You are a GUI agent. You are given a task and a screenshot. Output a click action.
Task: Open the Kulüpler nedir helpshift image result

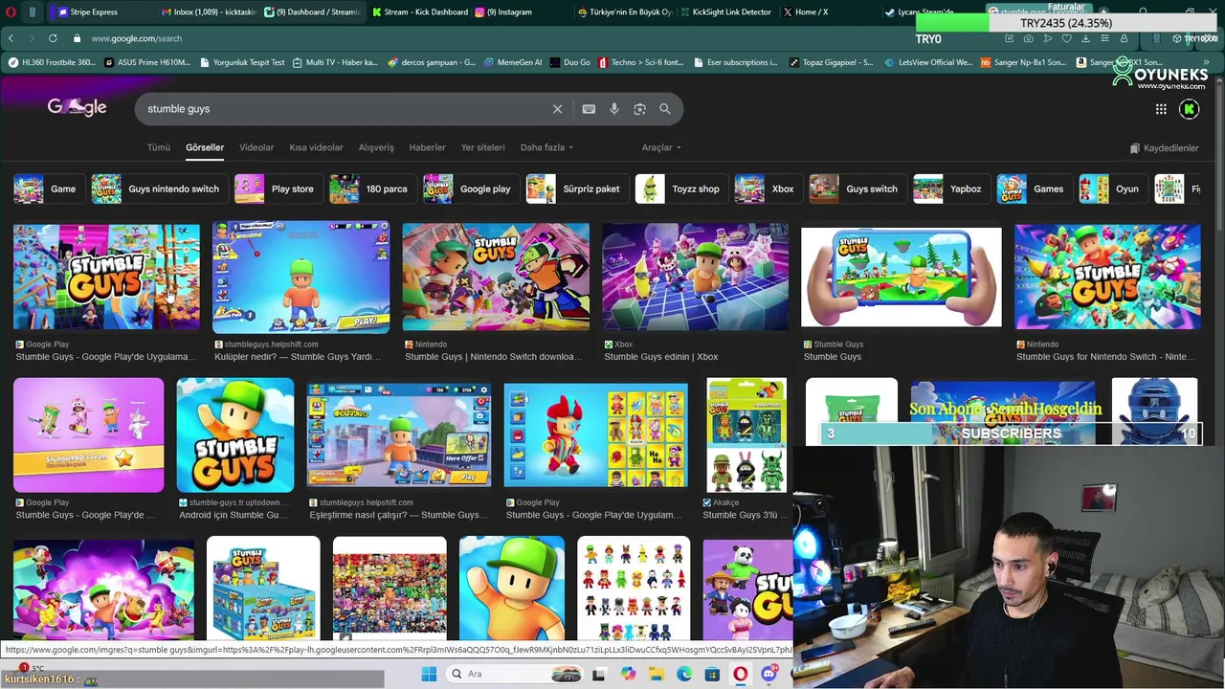[301, 277]
